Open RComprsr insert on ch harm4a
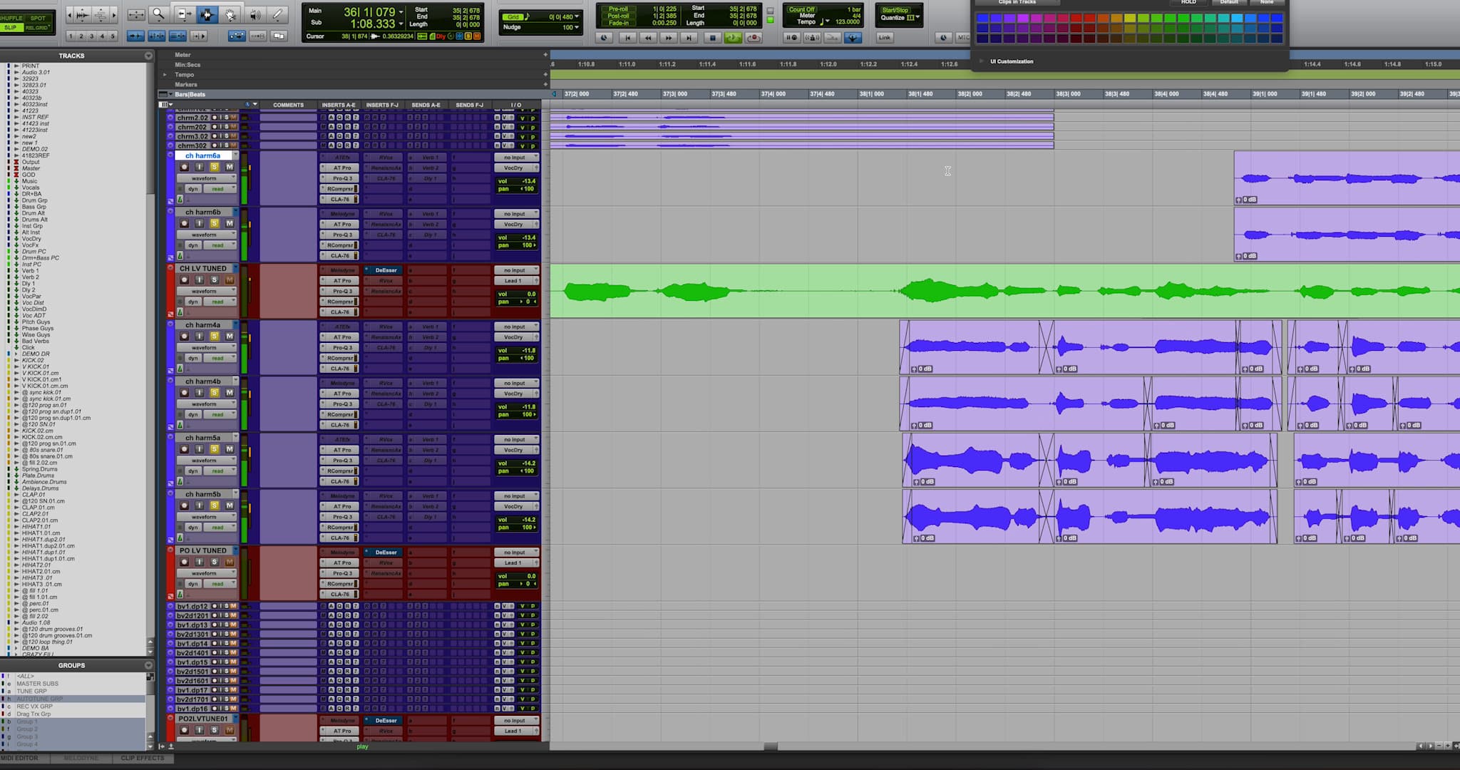Screen dimensions: 1460x770 point(341,358)
